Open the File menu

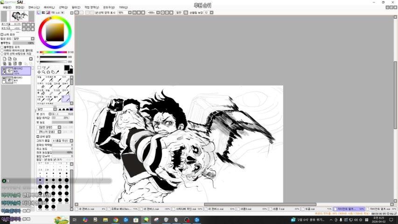7,7
